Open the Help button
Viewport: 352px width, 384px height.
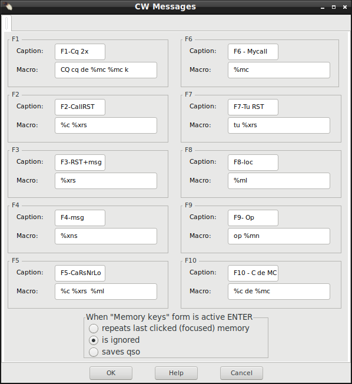tap(176, 373)
